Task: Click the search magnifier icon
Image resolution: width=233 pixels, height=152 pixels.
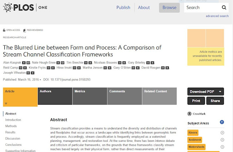Action: tap(224, 7)
